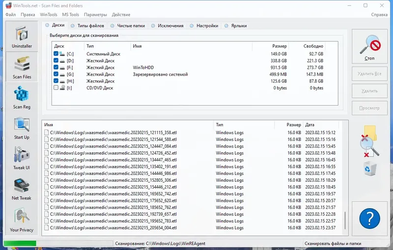
Task: Open the Чистые папки tab
Action: pyautogui.click(x=128, y=26)
